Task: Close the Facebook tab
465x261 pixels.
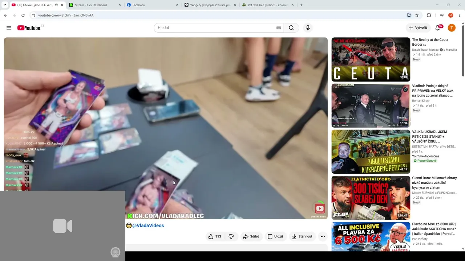Action: tap(177, 5)
